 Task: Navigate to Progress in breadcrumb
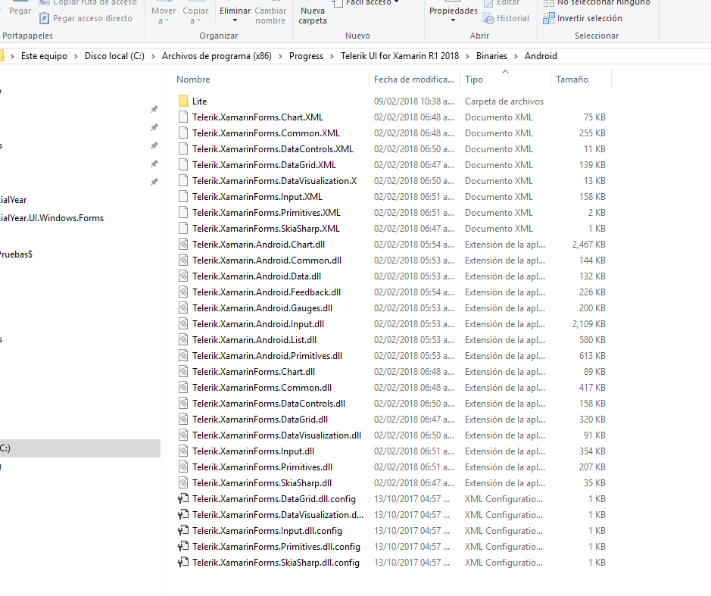pos(306,56)
